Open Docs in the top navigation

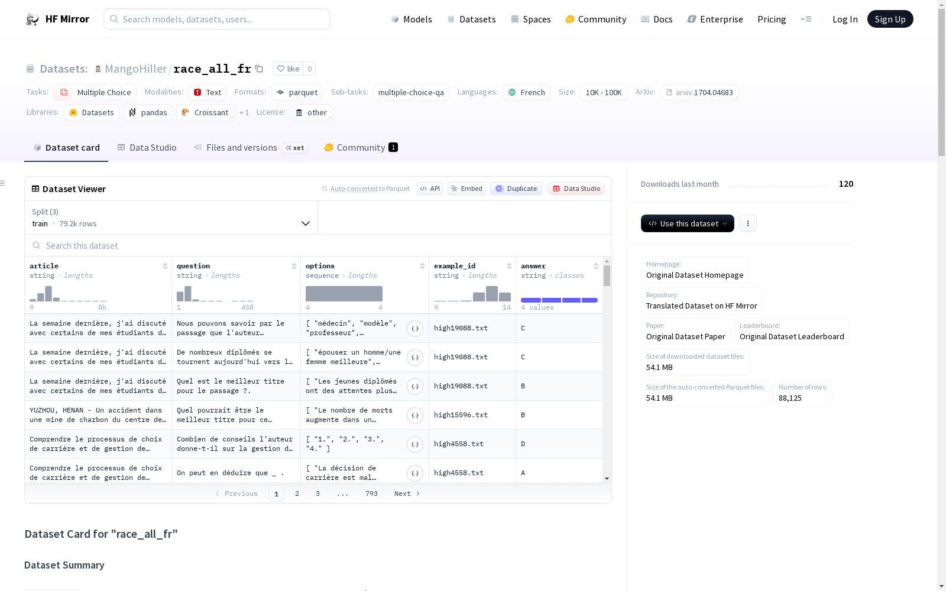click(656, 19)
